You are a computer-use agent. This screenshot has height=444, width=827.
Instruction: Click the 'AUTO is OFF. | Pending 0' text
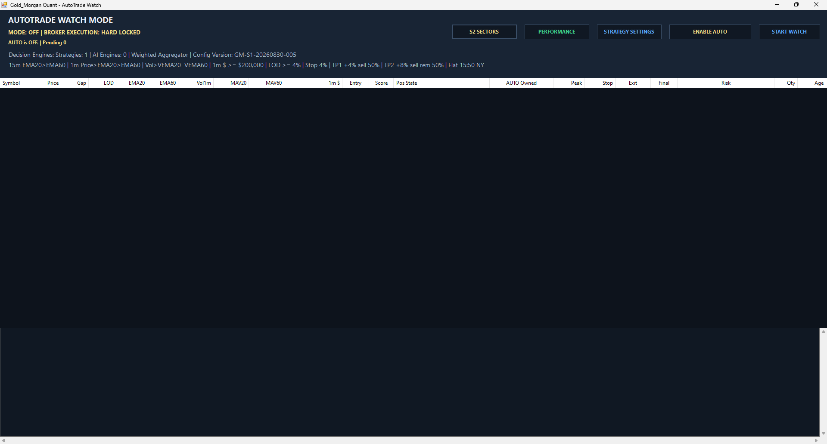coord(37,43)
